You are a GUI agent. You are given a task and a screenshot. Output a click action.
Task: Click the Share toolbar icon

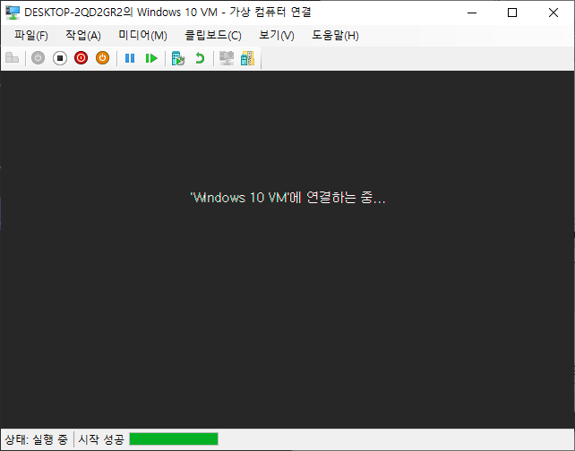(x=247, y=58)
